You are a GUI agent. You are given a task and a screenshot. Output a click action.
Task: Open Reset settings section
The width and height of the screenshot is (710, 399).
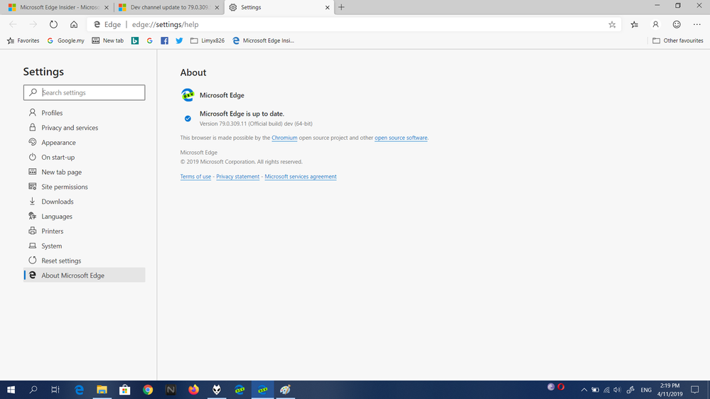(x=85, y=261)
